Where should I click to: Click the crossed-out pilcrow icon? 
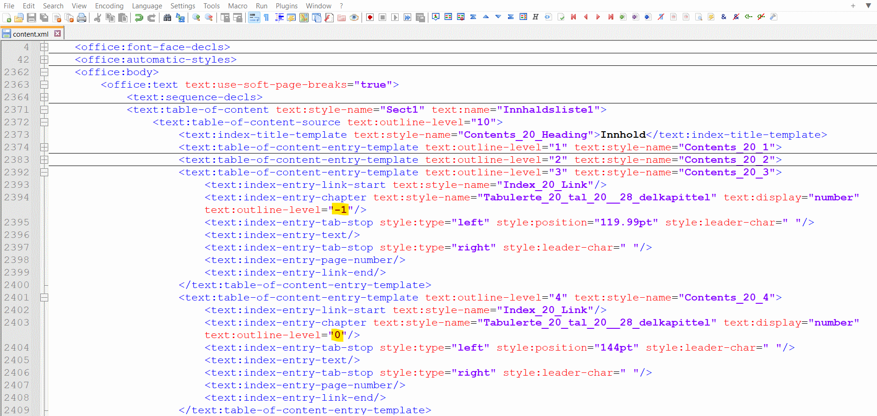click(661, 17)
